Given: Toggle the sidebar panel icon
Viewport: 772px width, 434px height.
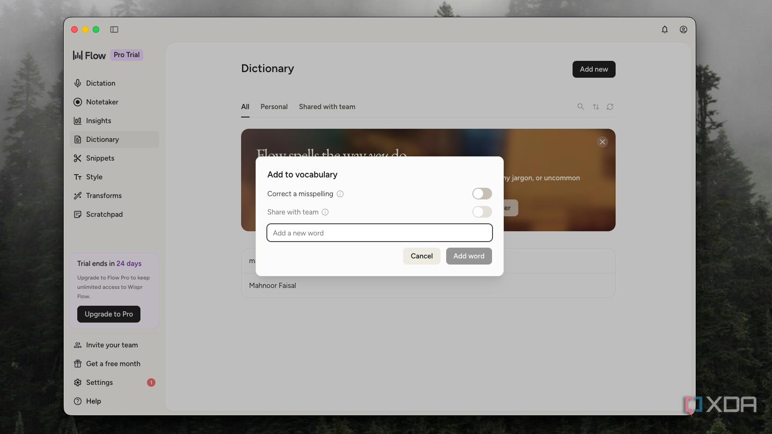Looking at the screenshot, I should point(114,29).
